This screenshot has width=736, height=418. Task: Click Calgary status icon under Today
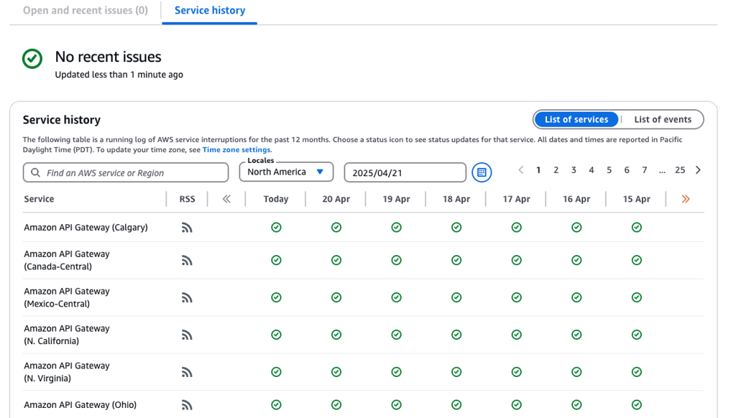click(x=276, y=228)
